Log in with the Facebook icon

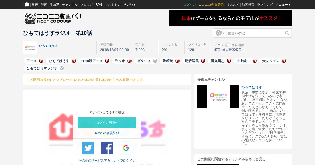click(x=107, y=148)
